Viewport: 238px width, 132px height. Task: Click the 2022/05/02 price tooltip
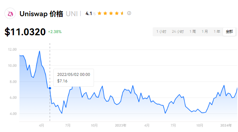coord(73,78)
